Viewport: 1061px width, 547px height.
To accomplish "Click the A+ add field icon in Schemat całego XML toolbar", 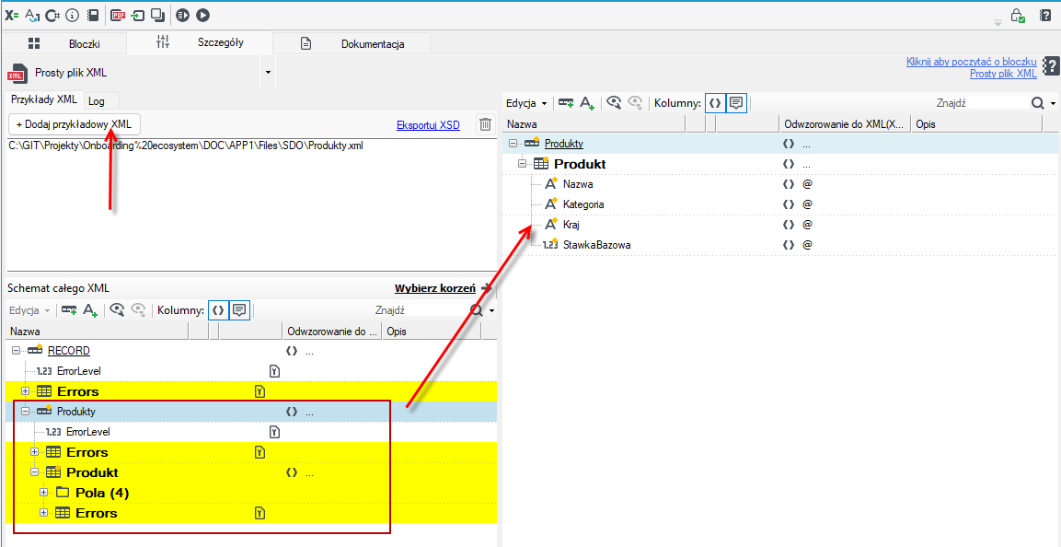I will tap(91, 310).
